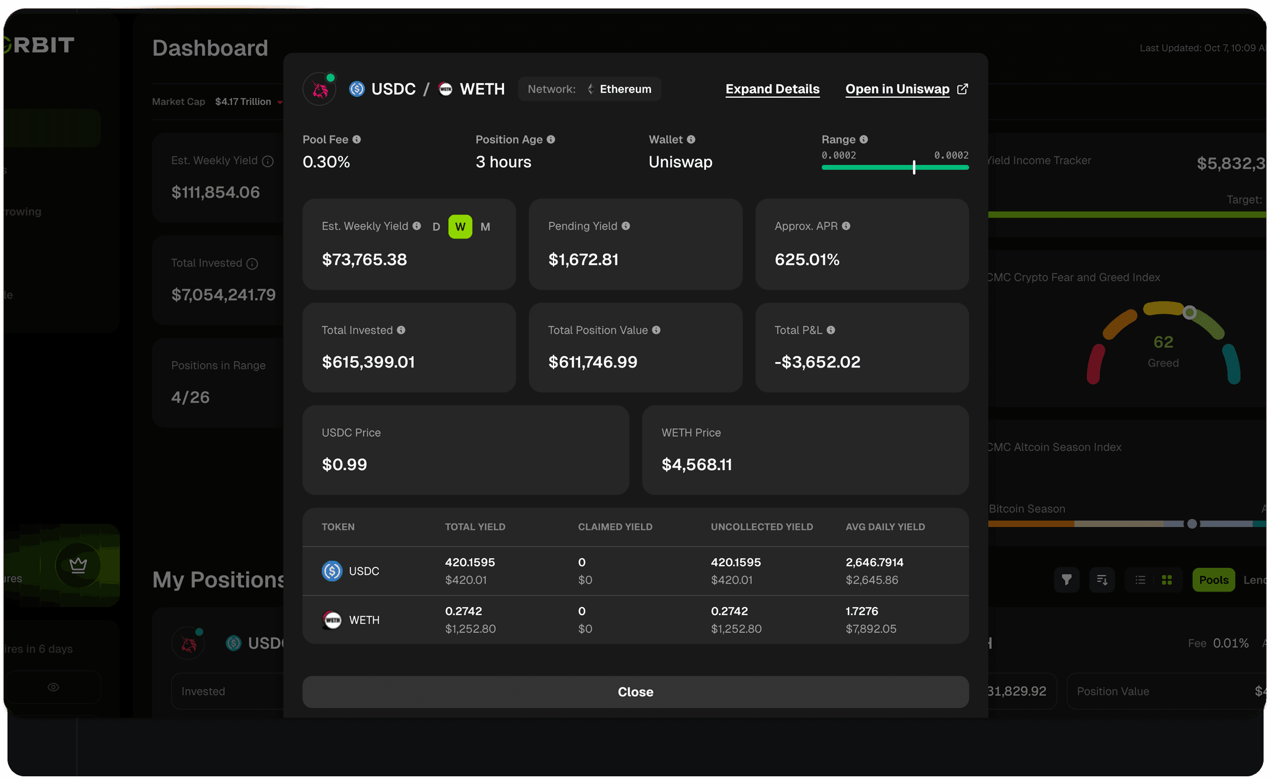Image resolution: width=1270 pixels, height=779 pixels.
Task: Switch yield estimate to Monthly (M)
Action: pyautogui.click(x=485, y=227)
